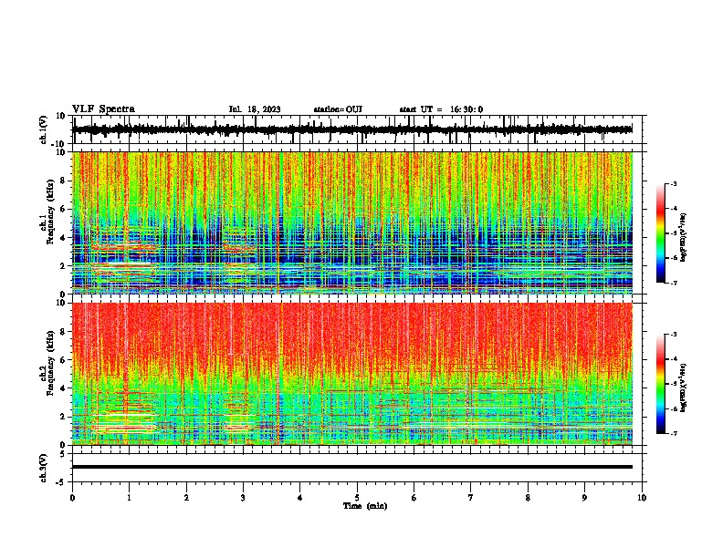Click the "ch.3(V)" axis label
The width and height of the screenshot is (723, 558).
[x=44, y=468]
